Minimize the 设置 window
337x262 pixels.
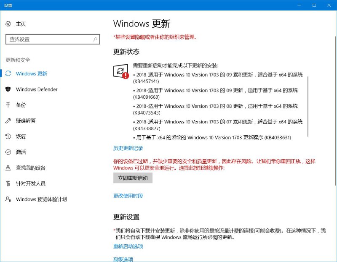click(299, 5)
